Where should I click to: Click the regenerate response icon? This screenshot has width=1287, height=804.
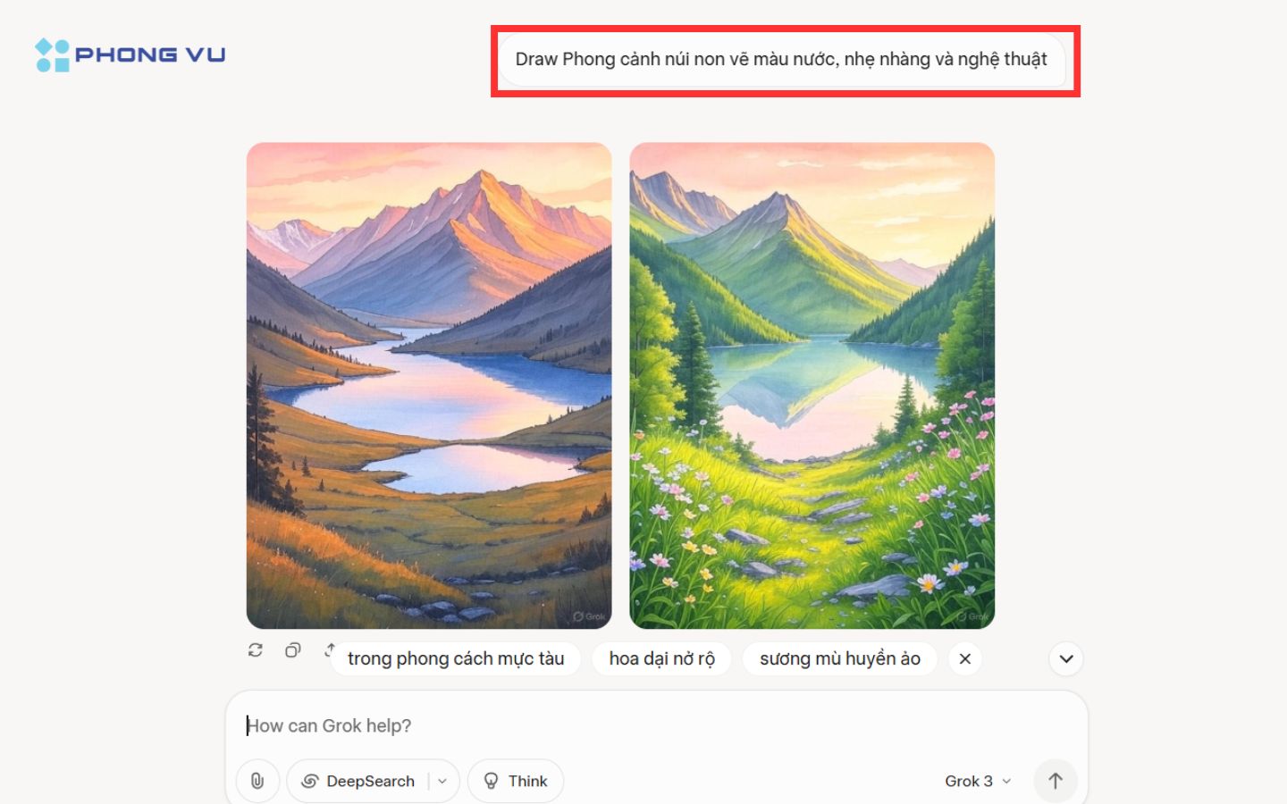256,650
